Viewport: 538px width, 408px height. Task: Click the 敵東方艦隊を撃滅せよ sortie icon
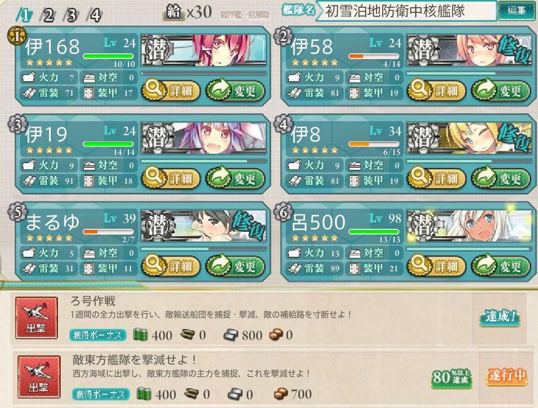tap(38, 377)
